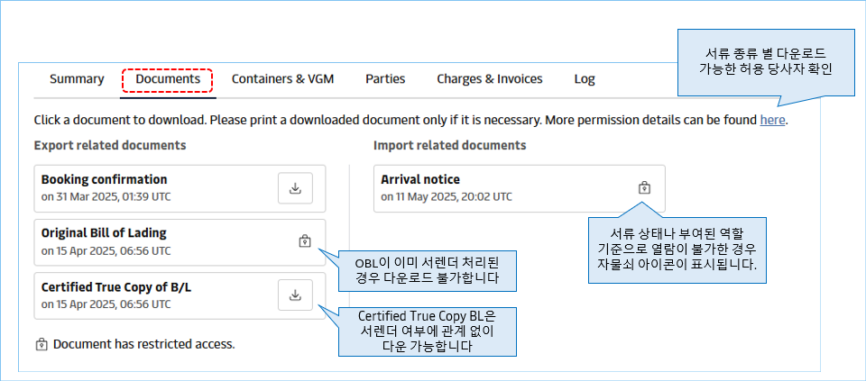
Task: Click the Original Bill of Lading title
Action: (x=104, y=233)
